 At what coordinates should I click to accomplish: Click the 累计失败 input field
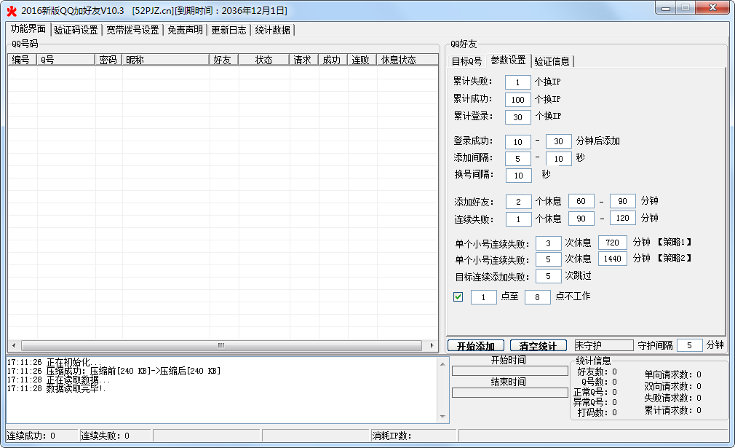coord(517,82)
